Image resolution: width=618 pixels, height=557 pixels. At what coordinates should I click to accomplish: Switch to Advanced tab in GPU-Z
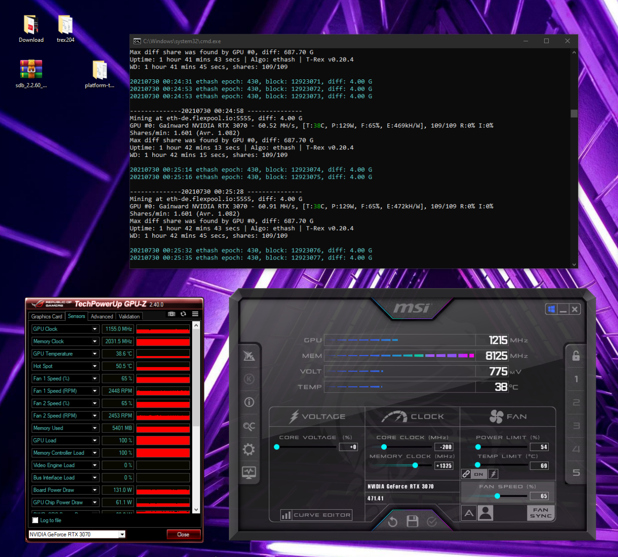(102, 317)
